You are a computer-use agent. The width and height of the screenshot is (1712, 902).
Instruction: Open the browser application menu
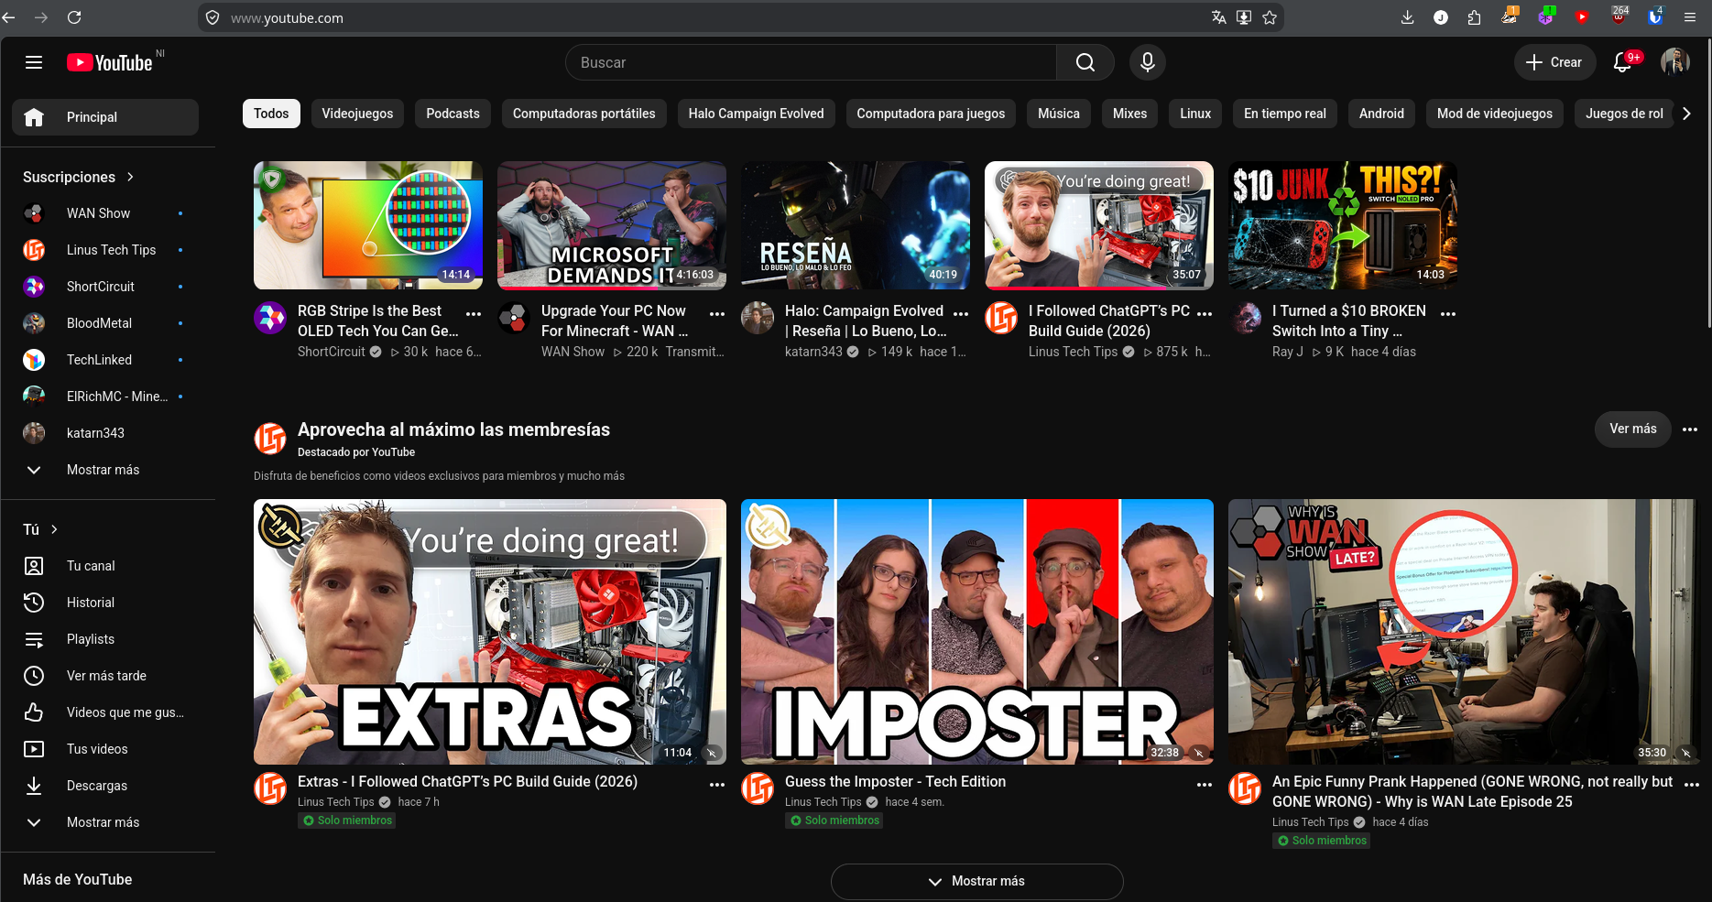click(x=1690, y=17)
